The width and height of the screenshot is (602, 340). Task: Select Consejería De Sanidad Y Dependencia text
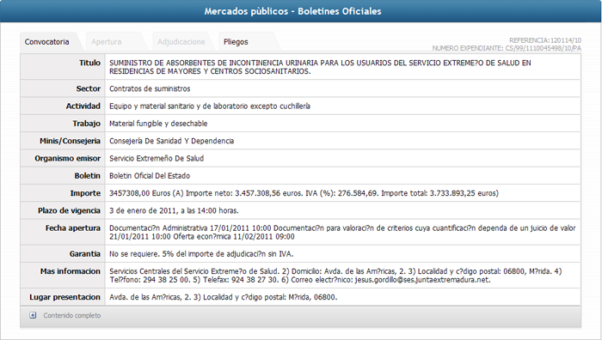[172, 141]
